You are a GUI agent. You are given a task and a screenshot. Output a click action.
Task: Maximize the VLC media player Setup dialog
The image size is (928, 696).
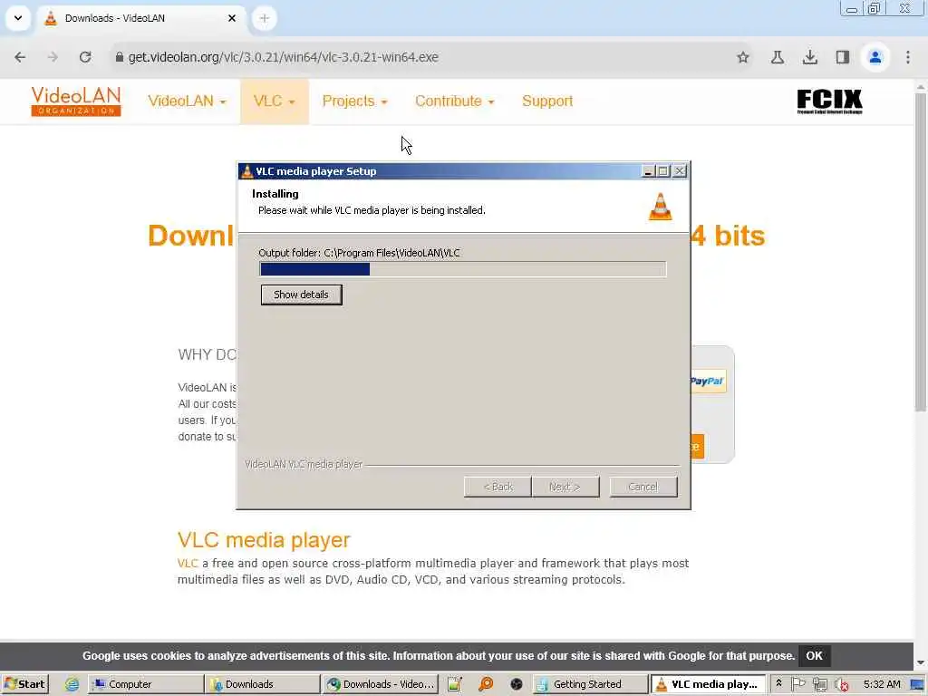(x=663, y=171)
